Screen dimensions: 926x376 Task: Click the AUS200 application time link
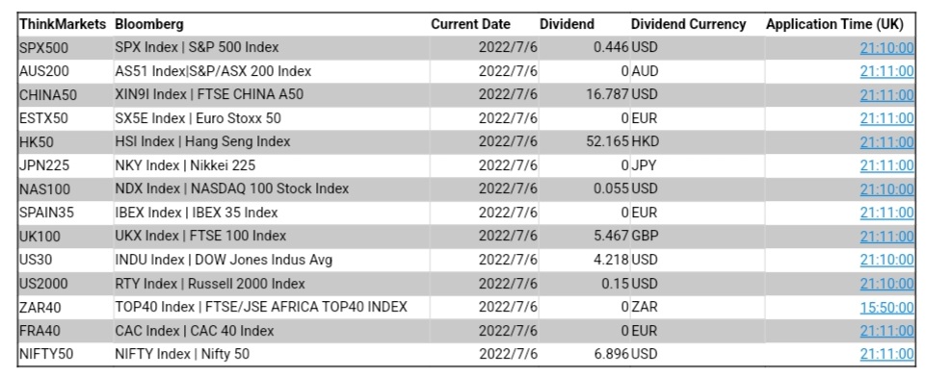click(x=887, y=71)
